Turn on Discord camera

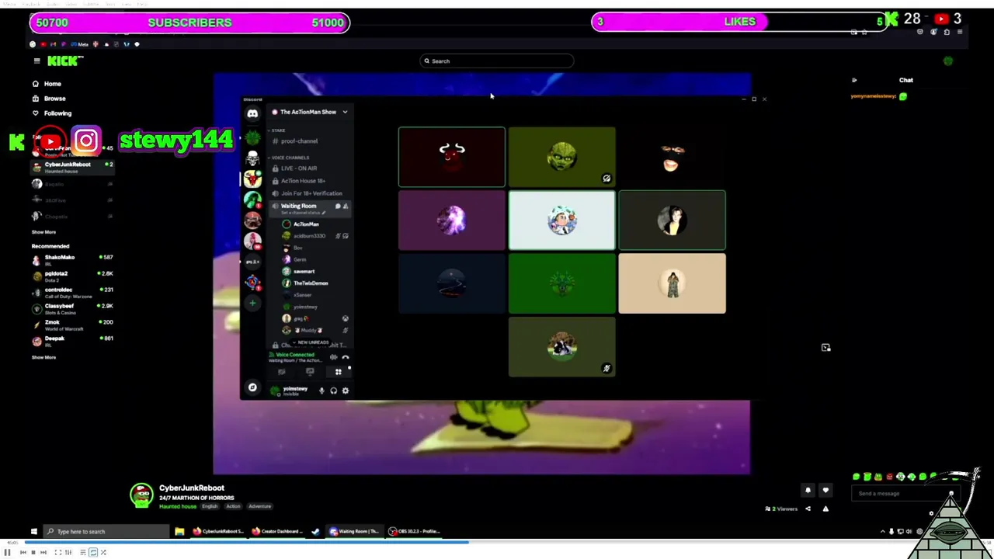click(x=282, y=372)
